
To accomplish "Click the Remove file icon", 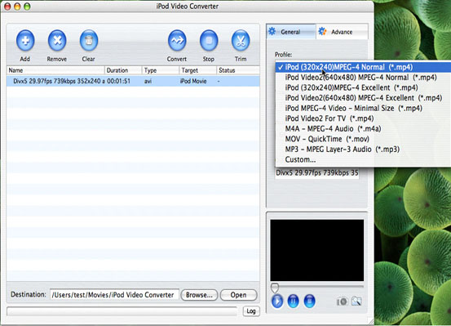I will [x=57, y=41].
